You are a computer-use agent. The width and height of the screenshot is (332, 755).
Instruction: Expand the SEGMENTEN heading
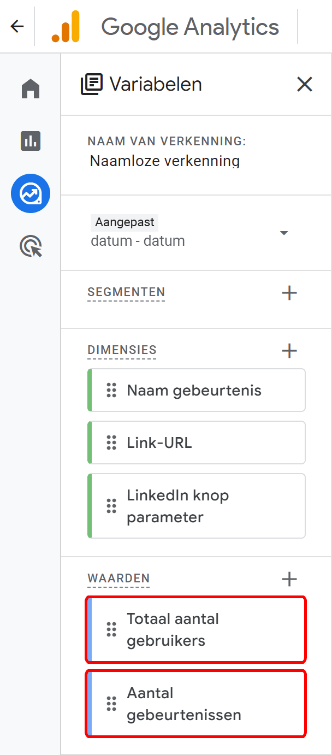click(126, 292)
